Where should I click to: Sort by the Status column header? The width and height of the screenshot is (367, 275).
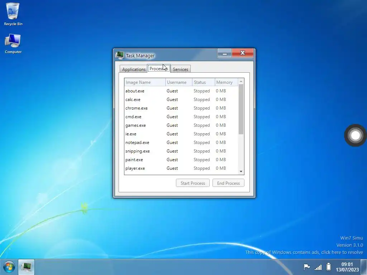[x=204, y=82]
